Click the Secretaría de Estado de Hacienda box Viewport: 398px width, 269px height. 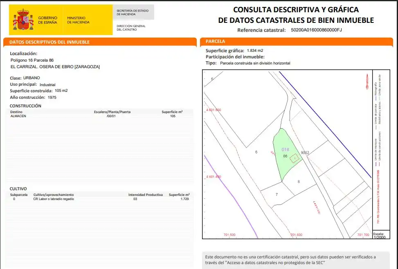[133, 12]
